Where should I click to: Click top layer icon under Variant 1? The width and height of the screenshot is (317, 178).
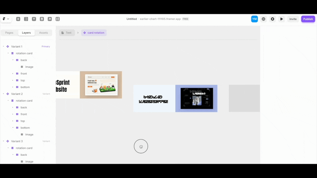(x=17, y=80)
